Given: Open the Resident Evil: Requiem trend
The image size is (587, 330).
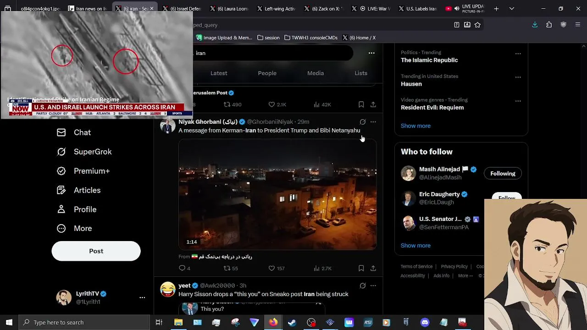Looking at the screenshot, I should (432, 108).
